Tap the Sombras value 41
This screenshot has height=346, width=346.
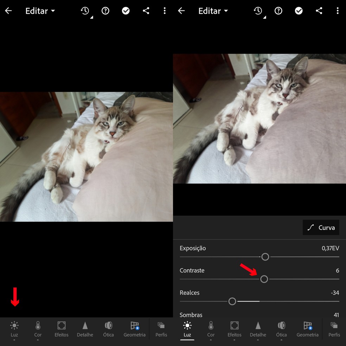(x=336, y=315)
